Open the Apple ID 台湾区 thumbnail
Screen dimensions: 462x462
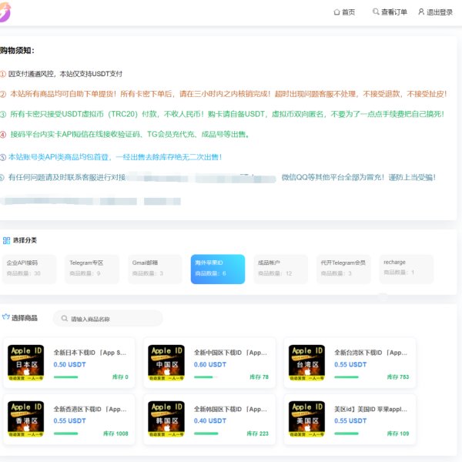tap(306, 363)
